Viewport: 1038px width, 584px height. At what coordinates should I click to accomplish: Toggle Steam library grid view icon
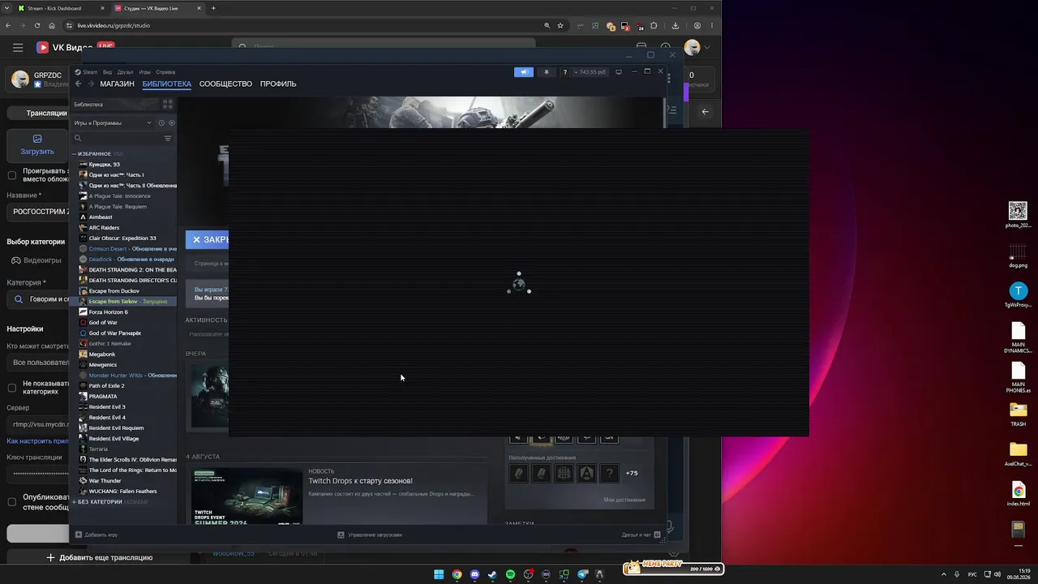click(168, 105)
